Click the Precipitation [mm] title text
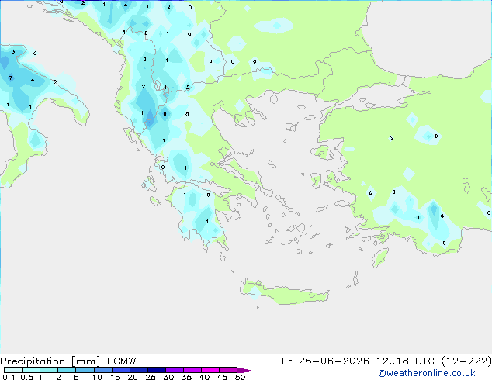The image size is (492, 380). (50, 361)
